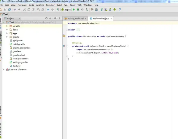Open the Edit menu

[x=7, y=5]
